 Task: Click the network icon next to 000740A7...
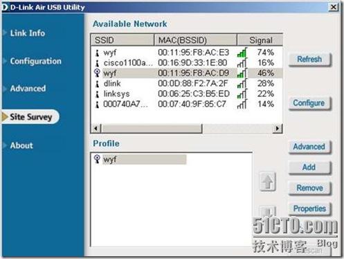point(98,104)
